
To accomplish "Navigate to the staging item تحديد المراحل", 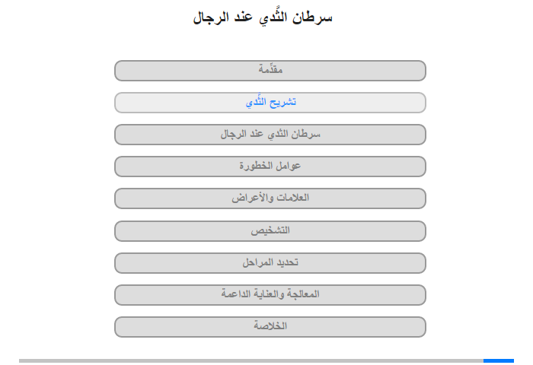I will click(x=270, y=263).
